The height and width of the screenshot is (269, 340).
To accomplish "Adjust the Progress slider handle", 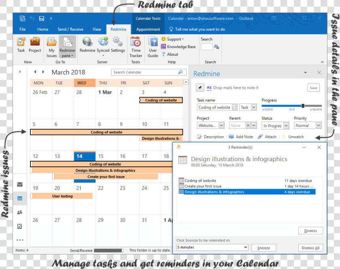I will point(303,106).
